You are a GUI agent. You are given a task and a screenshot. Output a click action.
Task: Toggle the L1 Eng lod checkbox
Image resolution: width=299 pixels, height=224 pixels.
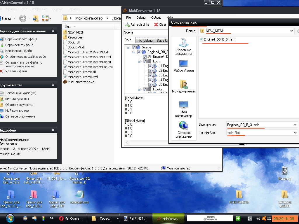(x=150, y=66)
